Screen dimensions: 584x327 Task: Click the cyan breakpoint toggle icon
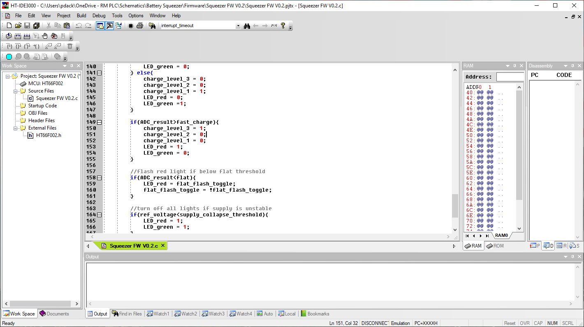pyautogui.click(x=9, y=56)
